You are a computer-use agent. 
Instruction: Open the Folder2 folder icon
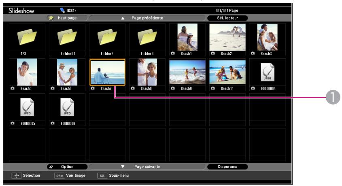[x=107, y=37]
